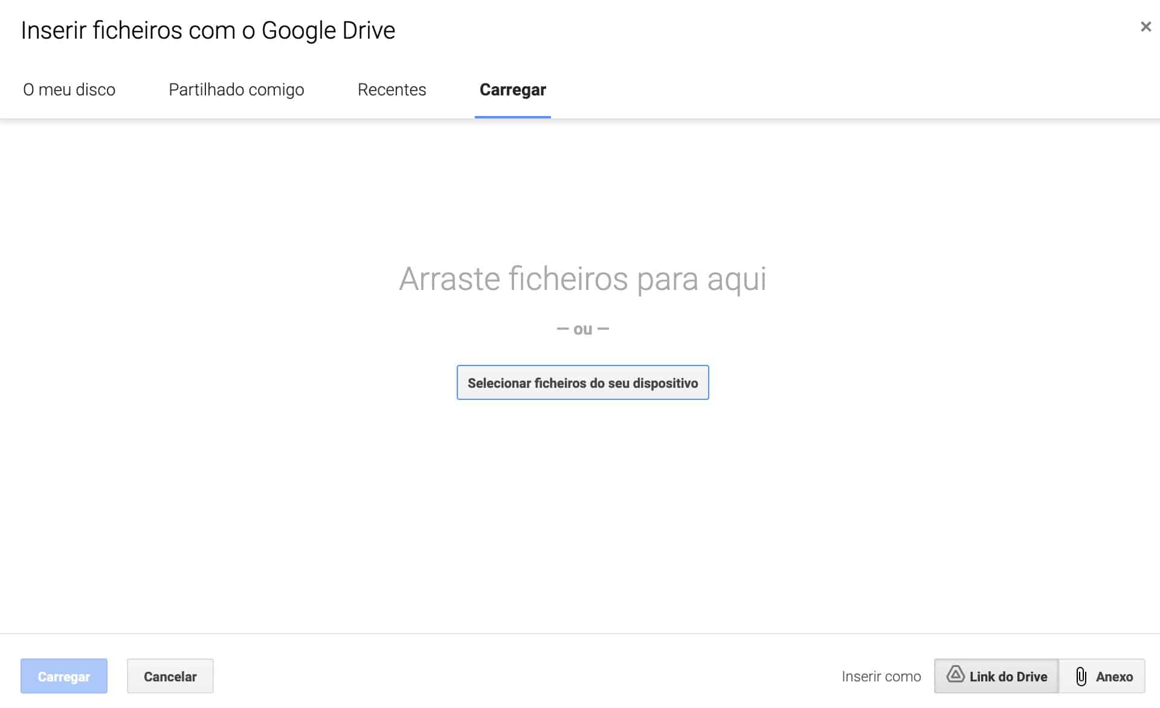Click the "Inserir como" label
Screen dimensions: 1160x708
[x=881, y=677]
